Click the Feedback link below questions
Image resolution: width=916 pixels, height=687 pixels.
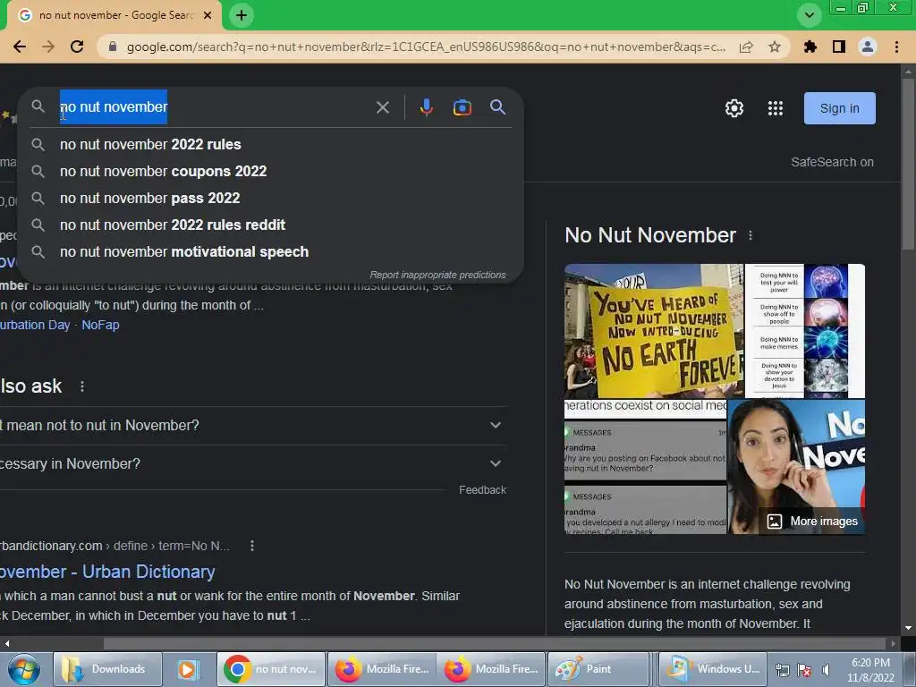click(x=482, y=490)
